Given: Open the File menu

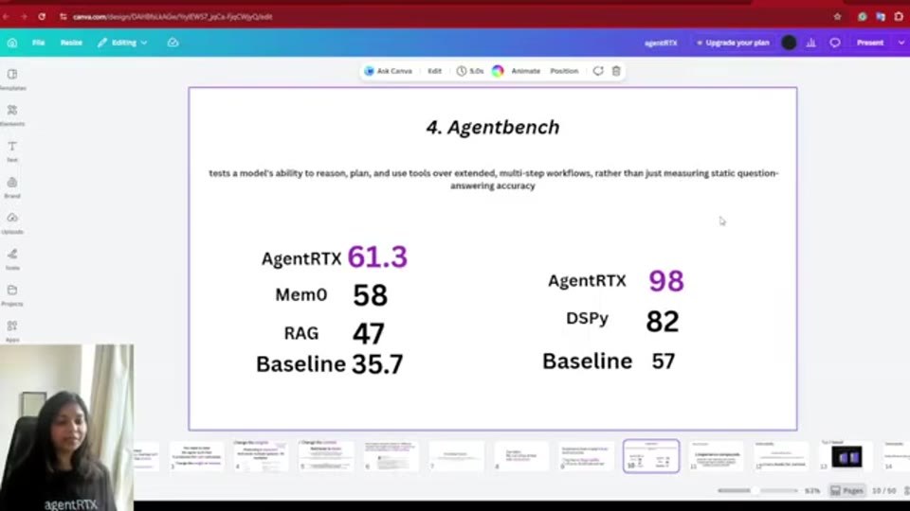Looking at the screenshot, I should pos(38,43).
